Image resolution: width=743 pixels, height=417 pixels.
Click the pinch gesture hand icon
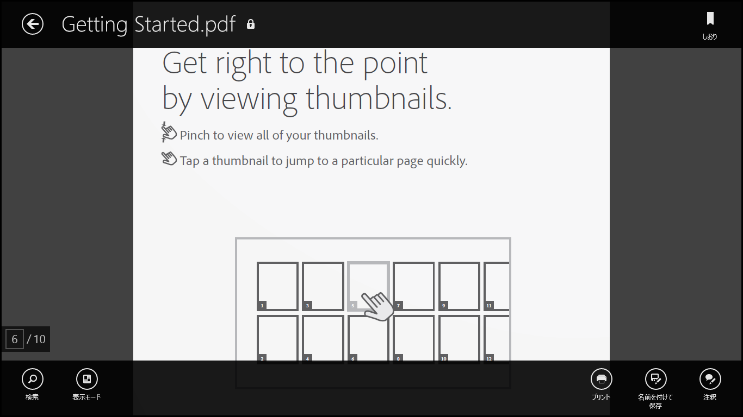coord(169,132)
